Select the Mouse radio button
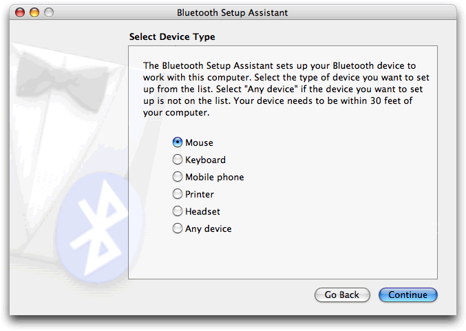This screenshot has height=331, width=466. coord(178,142)
